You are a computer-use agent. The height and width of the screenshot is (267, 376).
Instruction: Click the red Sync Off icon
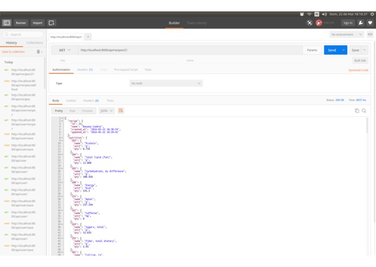tap(319, 23)
